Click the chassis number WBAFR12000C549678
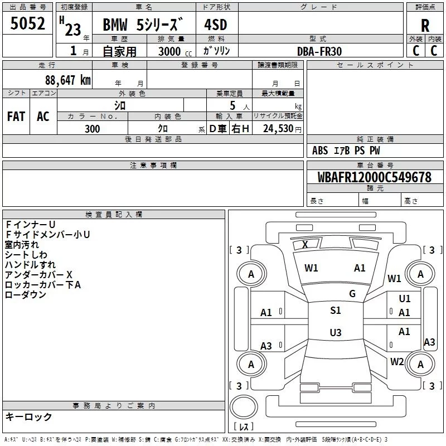Screen dimensions: 446x446 pyautogui.click(x=374, y=178)
